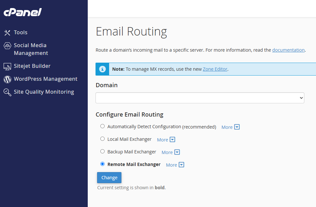Click the Sitejet Builder icon
The width and height of the screenshot is (316, 207).
(x=7, y=66)
